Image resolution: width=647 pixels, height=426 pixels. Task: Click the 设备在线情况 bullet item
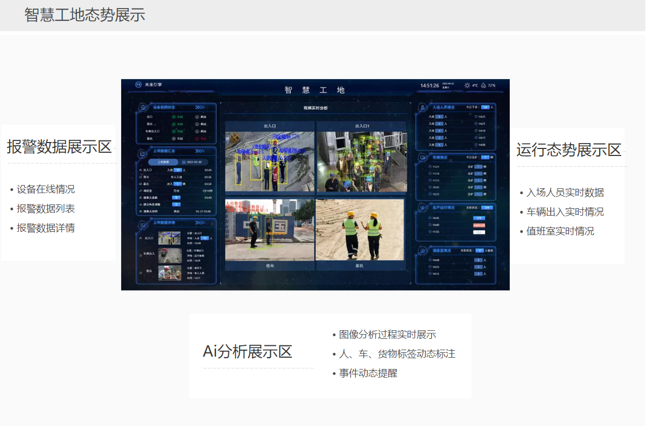click(46, 189)
